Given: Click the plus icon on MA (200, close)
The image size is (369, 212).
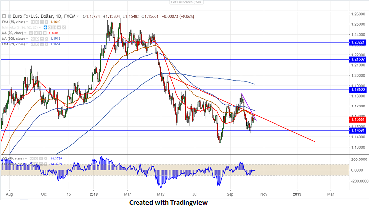Looking at the screenshot, I should 42,39.
